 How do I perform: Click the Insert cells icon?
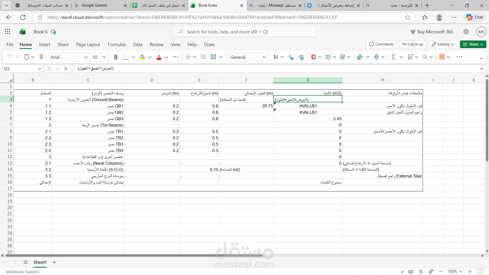pos(360,57)
